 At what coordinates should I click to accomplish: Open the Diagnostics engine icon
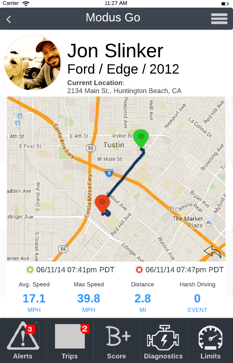(164, 340)
